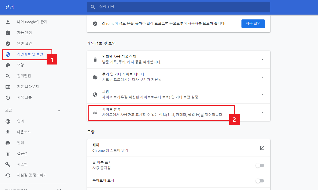Toggle the 북마크바 표시 switch
Screen dimensions: 318x190
260,181
